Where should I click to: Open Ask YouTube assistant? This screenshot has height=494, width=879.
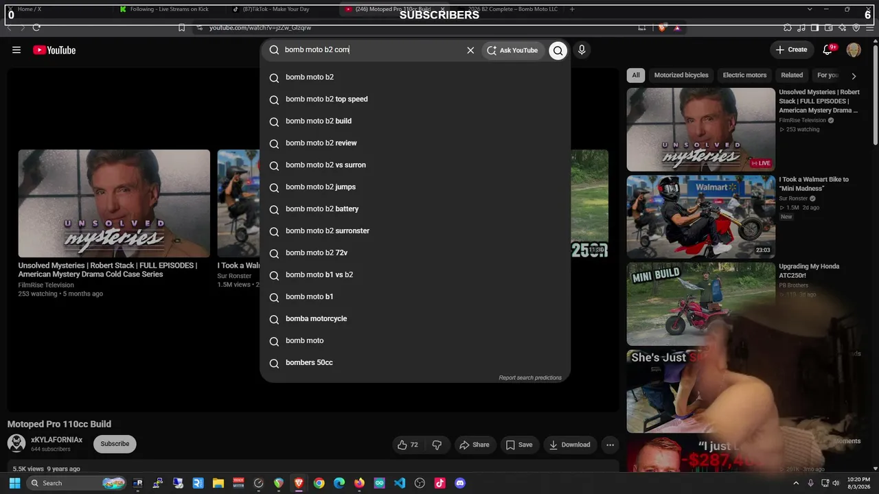click(x=512, y=50)
